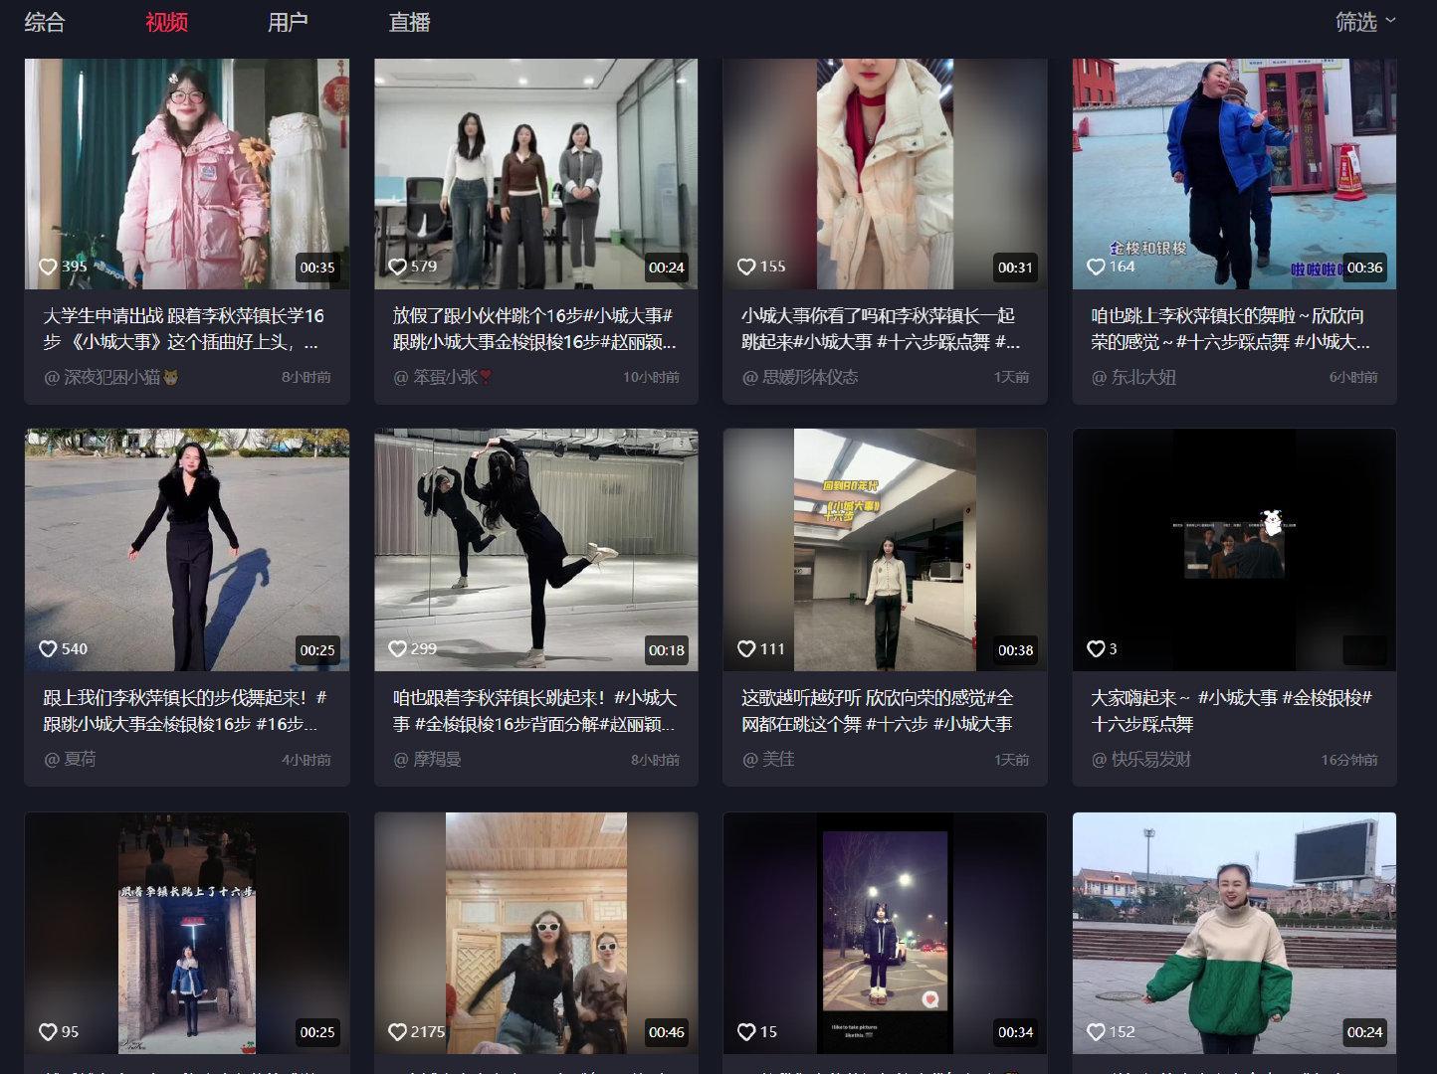The image size is (1437, 1074).
Task: Open the three office women video thumbnail
Action: [x=536, y=174]
